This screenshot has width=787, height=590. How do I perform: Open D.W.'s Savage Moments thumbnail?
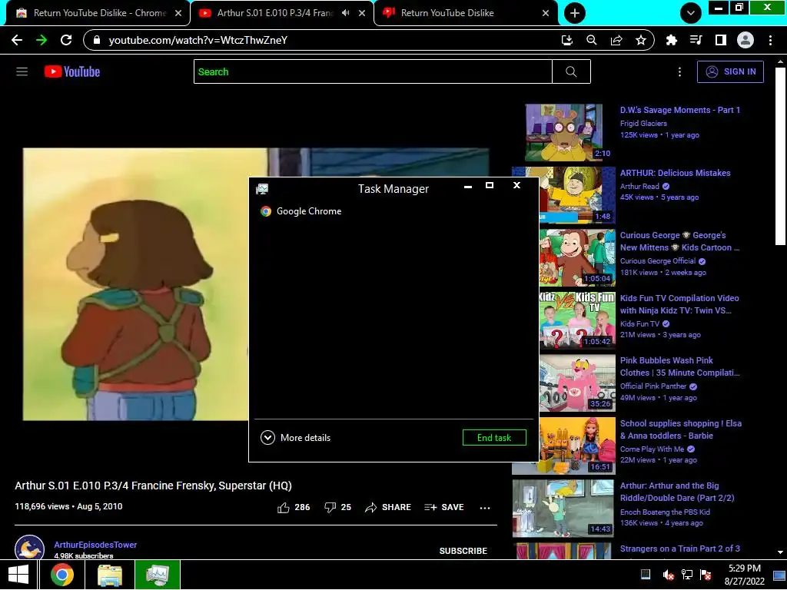pyautogui.click(x=563, y=132)
